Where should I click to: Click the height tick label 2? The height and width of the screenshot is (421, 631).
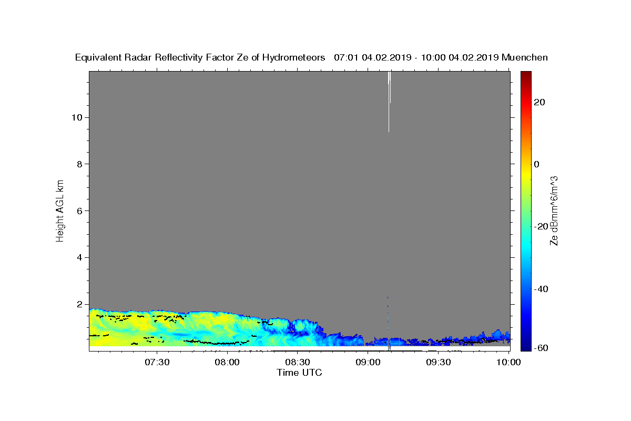click(79, 304)
